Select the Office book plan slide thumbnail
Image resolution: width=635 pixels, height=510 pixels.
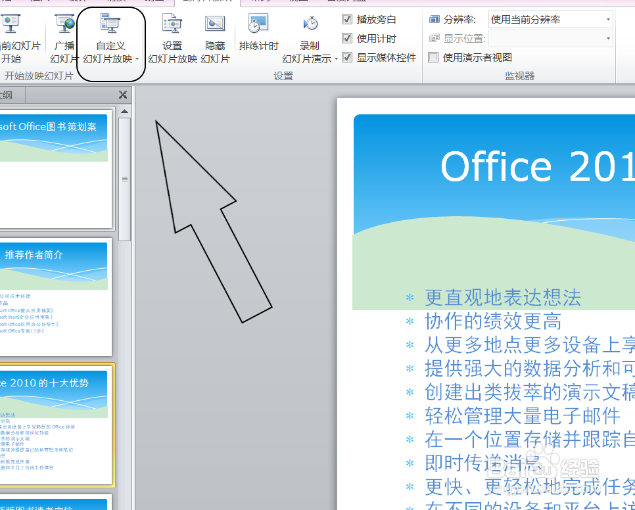(x=55, y=169)
